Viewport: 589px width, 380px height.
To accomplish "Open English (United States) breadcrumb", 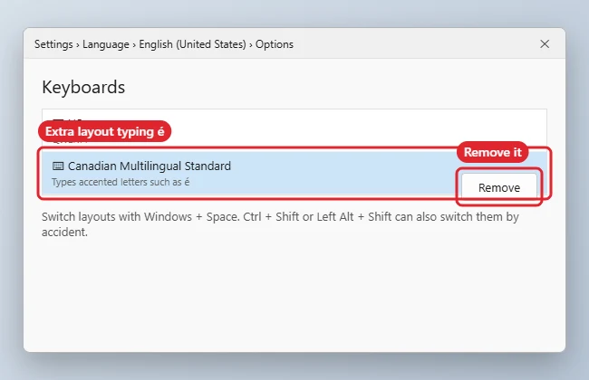I will [x=192, y=44].
